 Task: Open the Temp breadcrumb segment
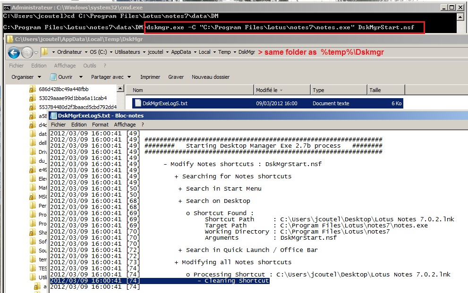[224, 52]
